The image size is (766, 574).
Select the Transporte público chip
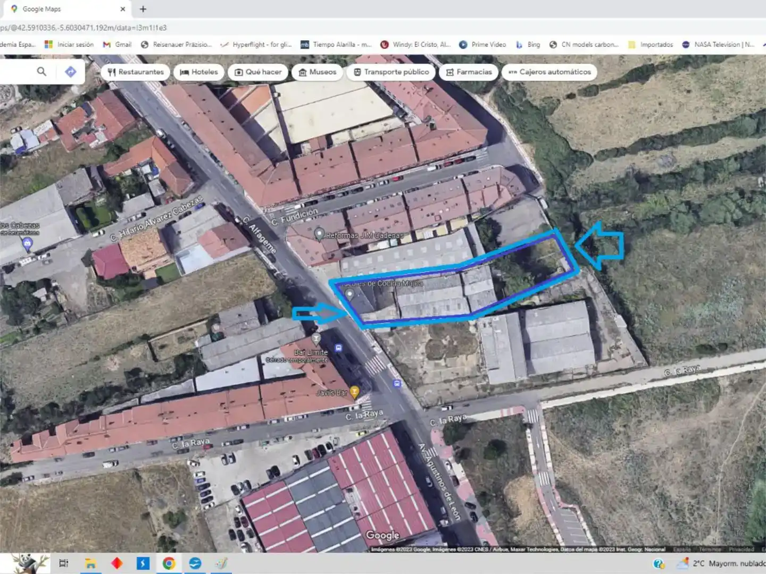(391, 72)
